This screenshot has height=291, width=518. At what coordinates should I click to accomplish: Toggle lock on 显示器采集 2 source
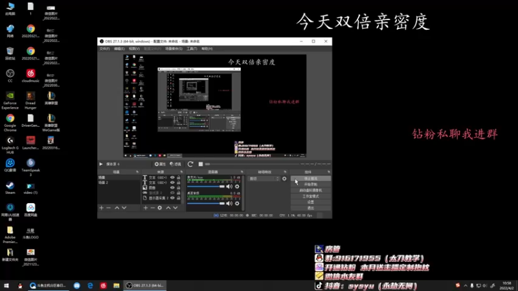(x=179, y=198)
